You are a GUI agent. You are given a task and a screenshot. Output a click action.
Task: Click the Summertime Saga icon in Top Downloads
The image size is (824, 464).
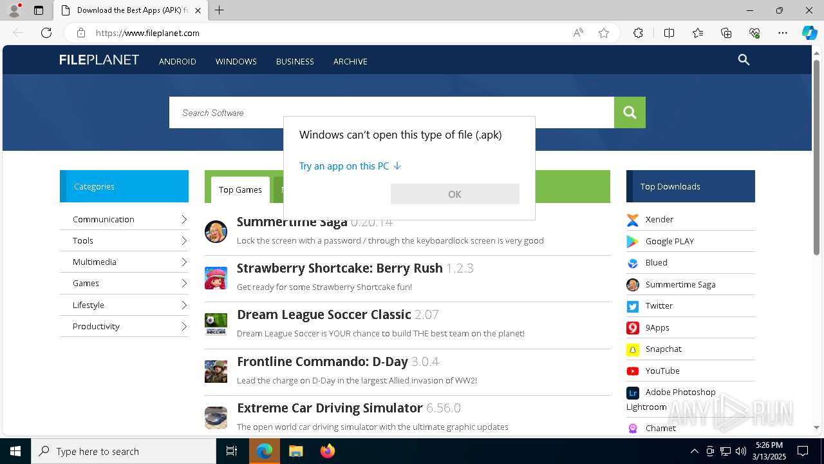[633, 285]
